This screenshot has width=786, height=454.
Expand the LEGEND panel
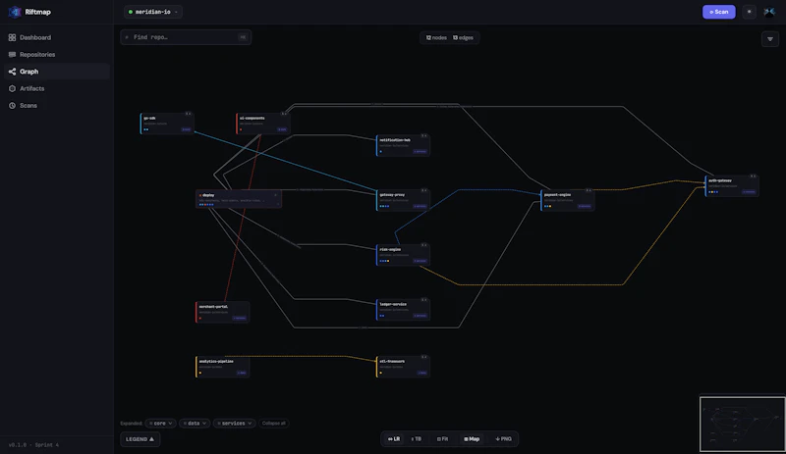[x=140, y=439]
